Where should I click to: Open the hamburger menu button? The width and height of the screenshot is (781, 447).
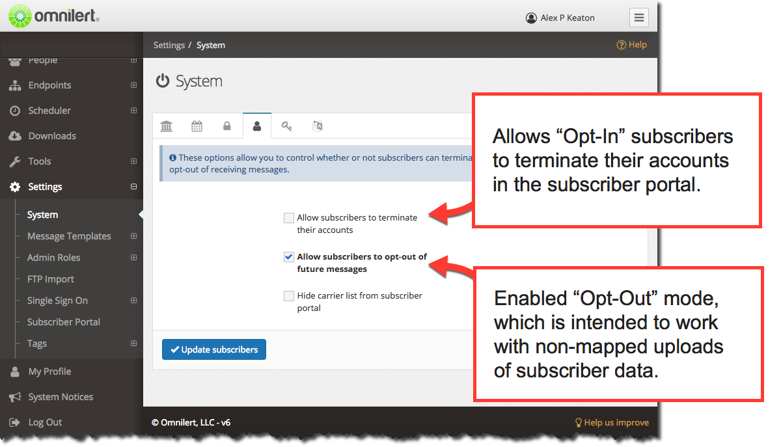(x=639, y=18)
